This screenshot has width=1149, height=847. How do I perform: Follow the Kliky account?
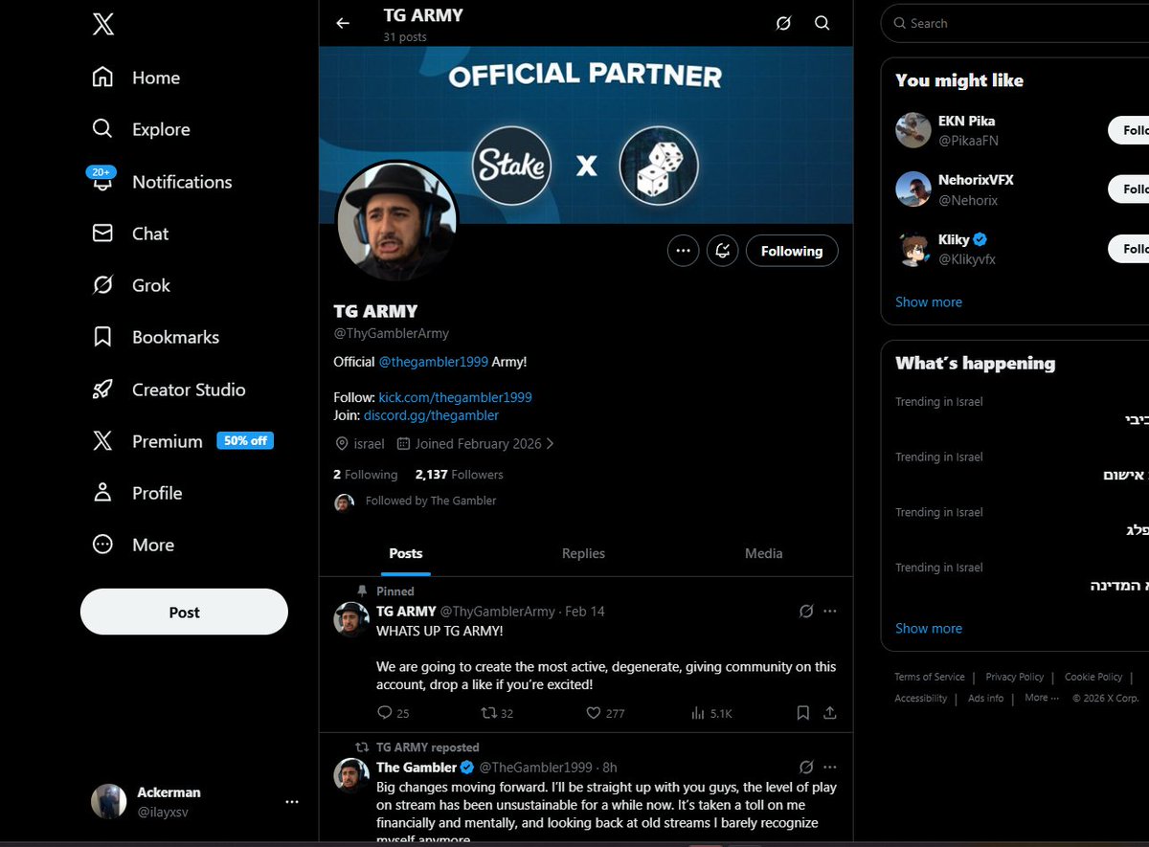pos(1130,249)
